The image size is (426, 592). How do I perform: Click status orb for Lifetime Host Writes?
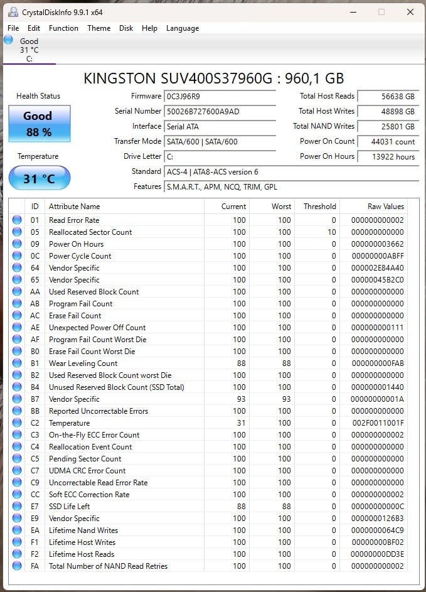(x=17, y=542)
